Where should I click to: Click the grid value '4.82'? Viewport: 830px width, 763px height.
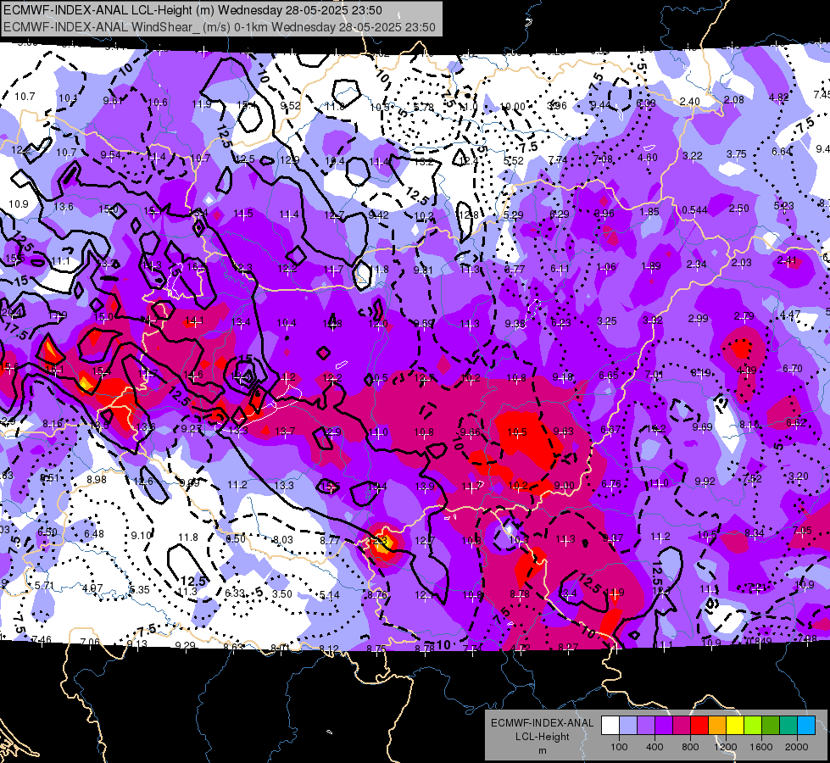click(x=778, y=97)
